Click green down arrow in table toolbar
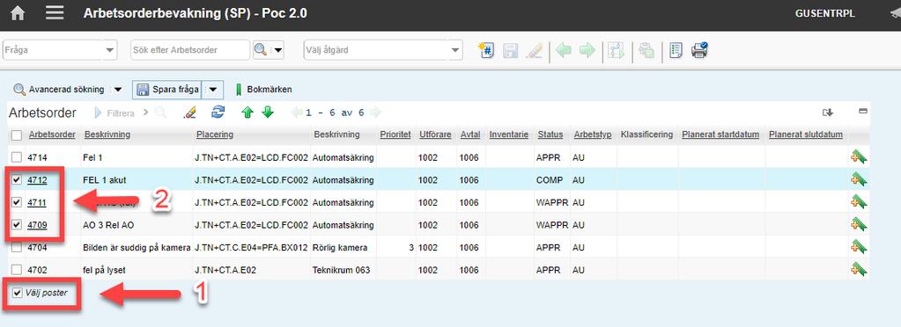 click(268, 113)
